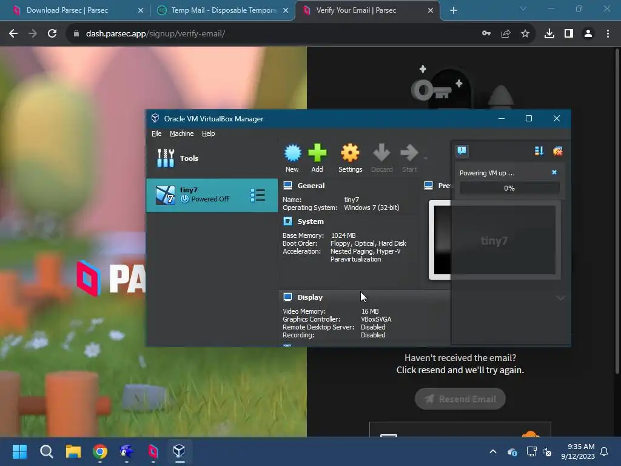This screenshot has width=621, height=466.
Task: Switch to Temp Mail browser tab
Action: pyautogui.click(x=224, y=10)
